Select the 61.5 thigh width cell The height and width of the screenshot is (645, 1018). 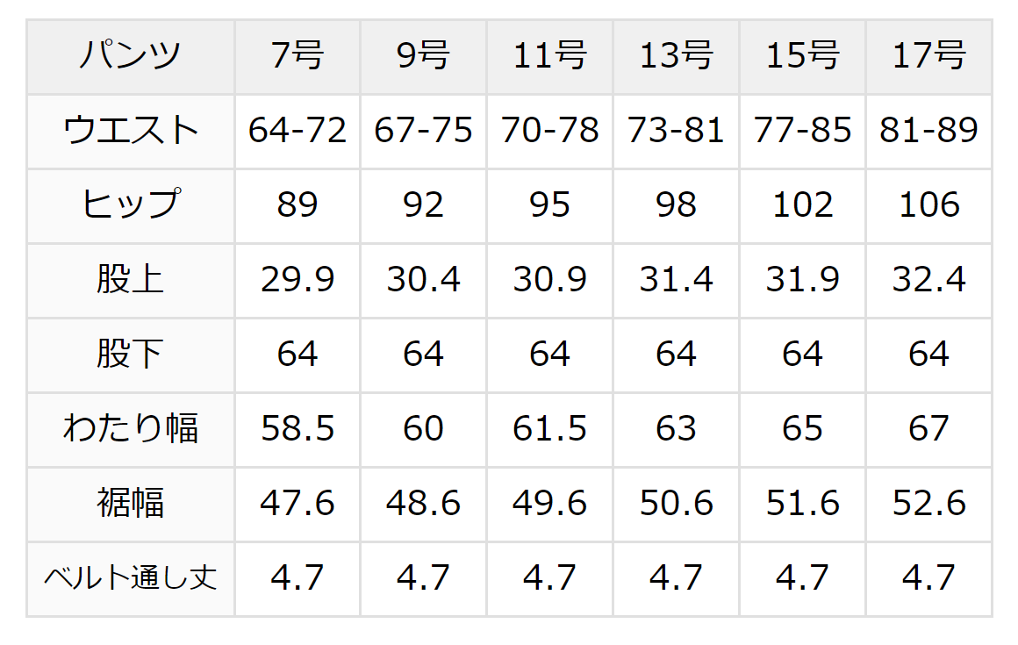pyautogui.click(x=550, y=430)
